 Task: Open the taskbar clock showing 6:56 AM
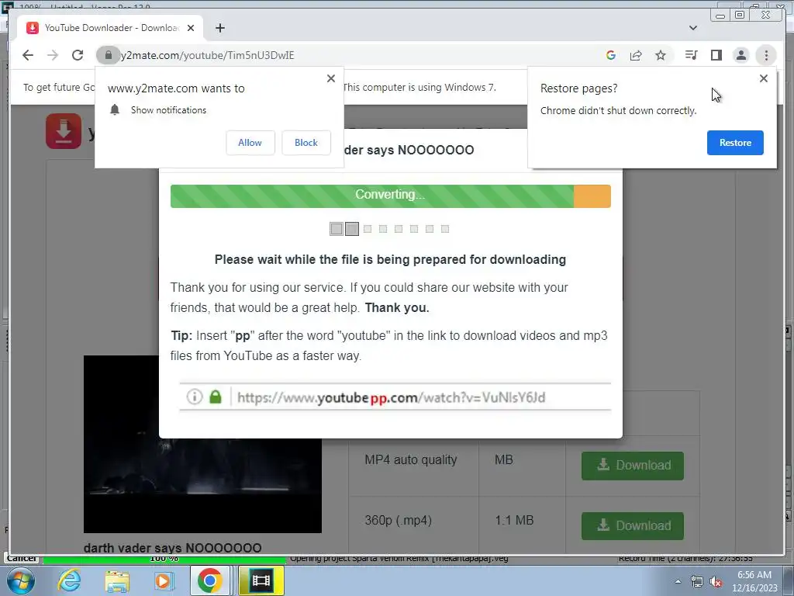754,581
